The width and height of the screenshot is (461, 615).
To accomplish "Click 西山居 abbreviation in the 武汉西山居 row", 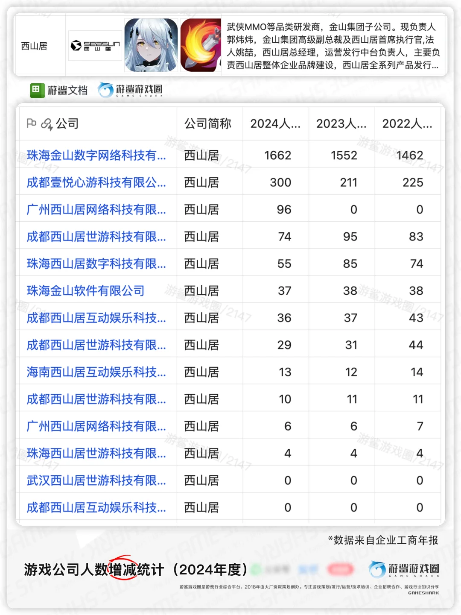I will click(201, 480).
